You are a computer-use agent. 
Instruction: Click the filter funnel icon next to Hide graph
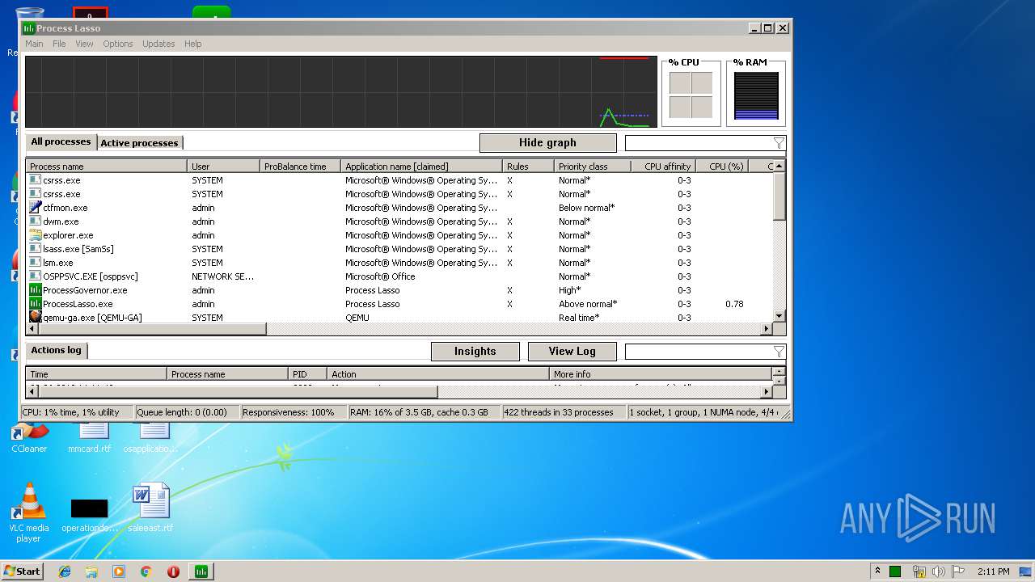[x=778, y=143]
